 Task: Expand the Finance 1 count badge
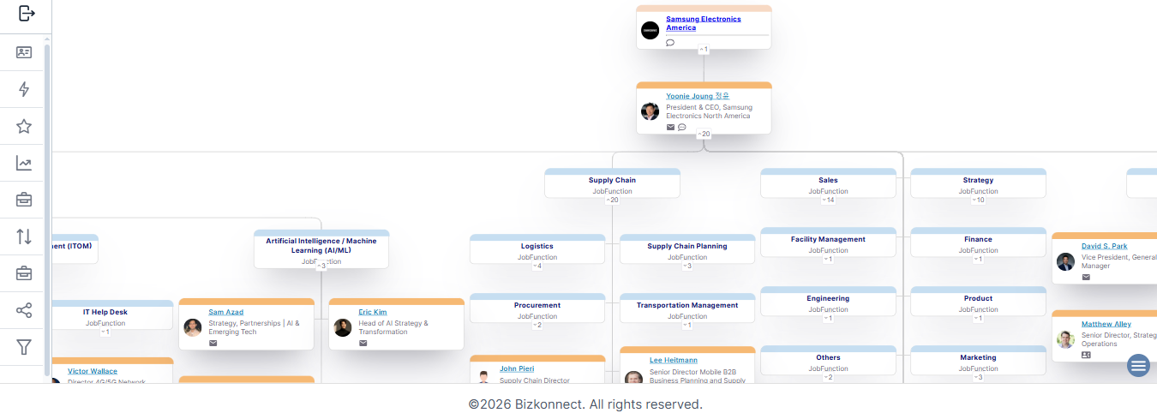click(x=978, y=259)
